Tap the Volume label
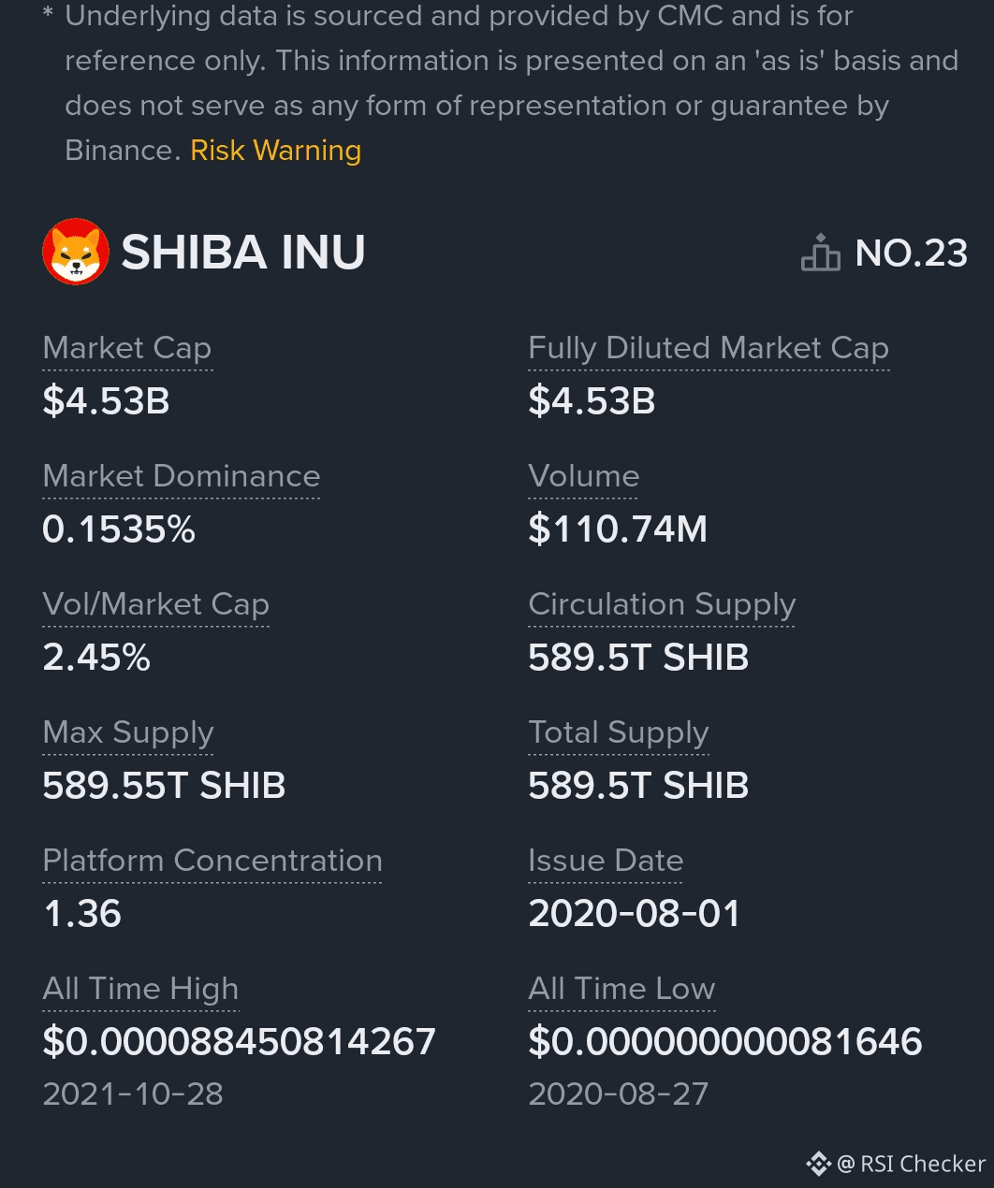The width and height of the screenshot is (994, 1188). pos(583,476)
